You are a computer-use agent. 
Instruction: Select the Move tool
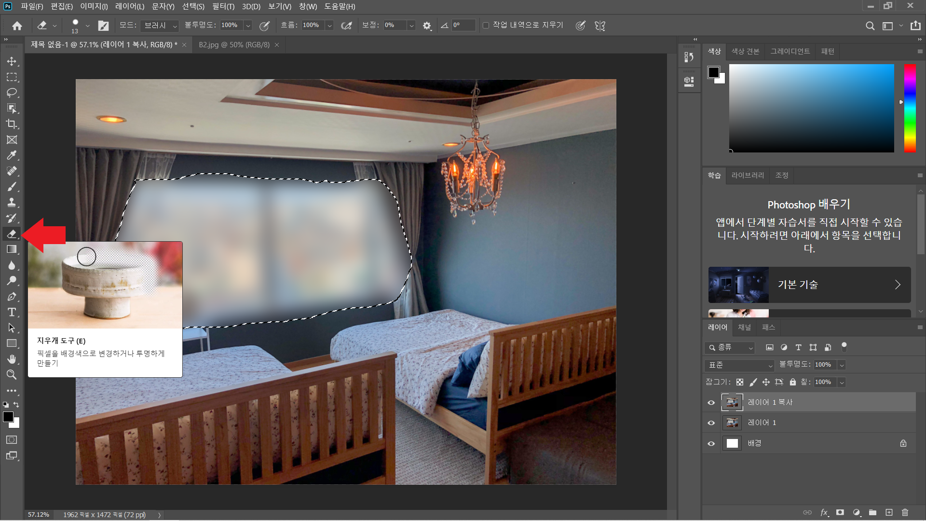click(x=12, y=61)
